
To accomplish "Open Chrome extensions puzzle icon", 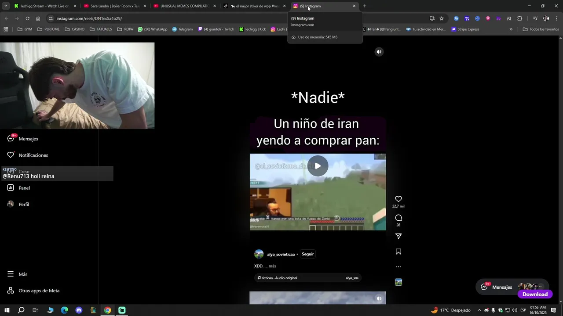I will coord(520,18).
